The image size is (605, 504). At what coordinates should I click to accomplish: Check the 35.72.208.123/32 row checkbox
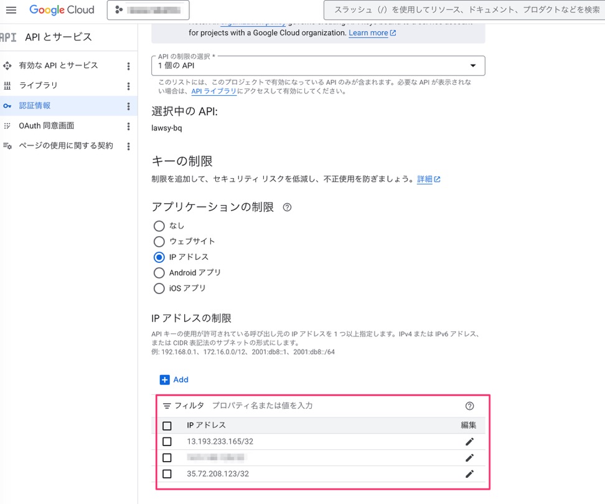click(167, 474)
